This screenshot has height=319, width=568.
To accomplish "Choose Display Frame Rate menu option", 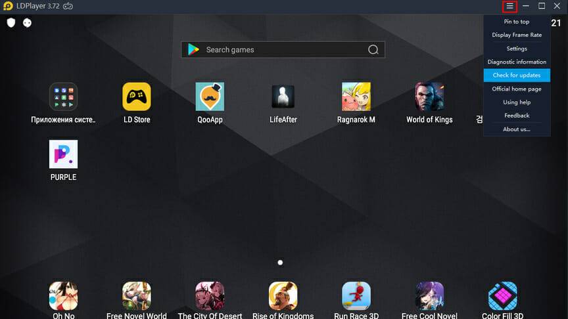I will click(x=517, y=35).
